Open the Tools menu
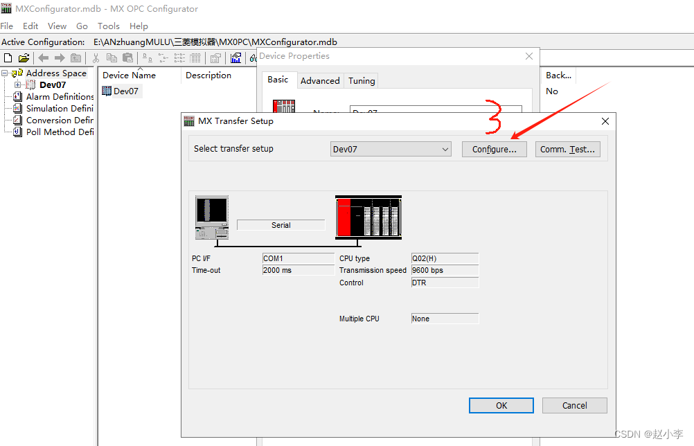 tap(109, 26)
